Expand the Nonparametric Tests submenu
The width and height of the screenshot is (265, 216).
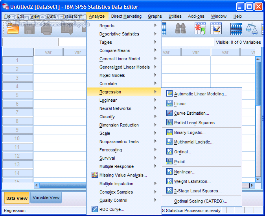124,142
